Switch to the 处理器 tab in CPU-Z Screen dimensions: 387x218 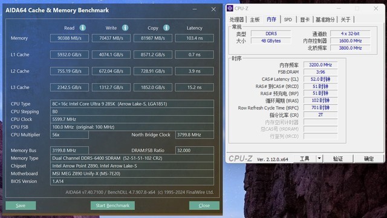coord(236,19)
